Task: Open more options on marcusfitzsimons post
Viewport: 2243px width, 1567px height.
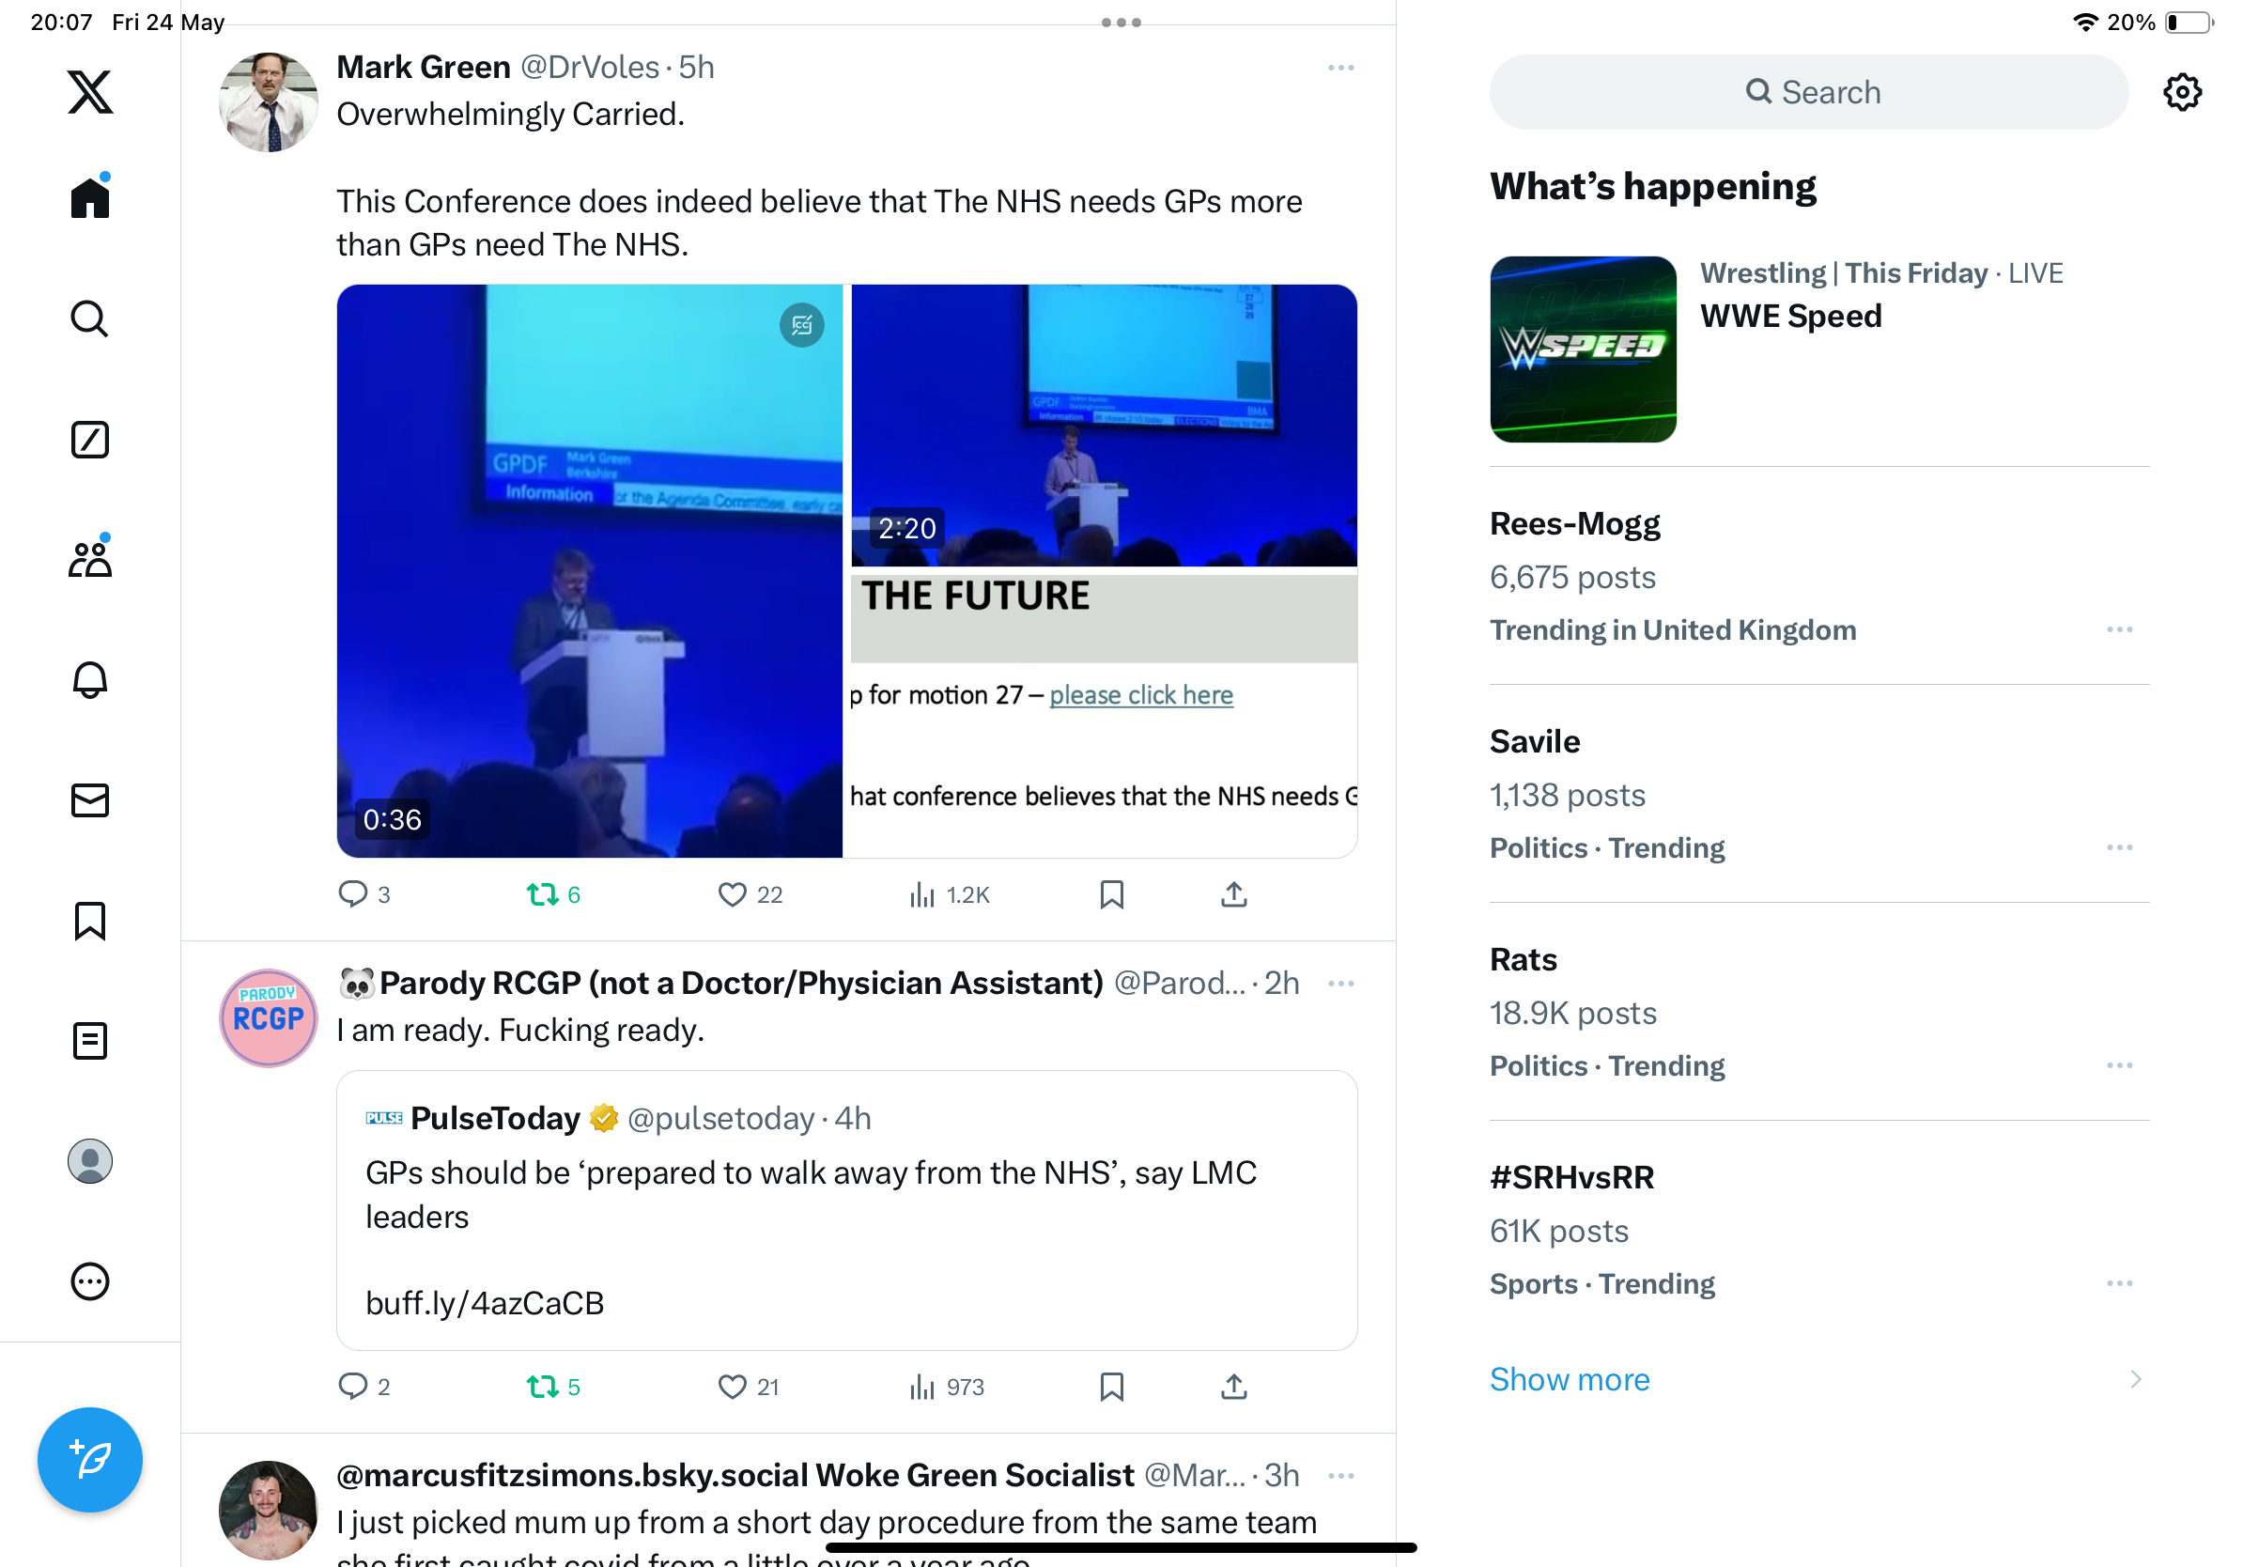Action: (1340, 1475)
